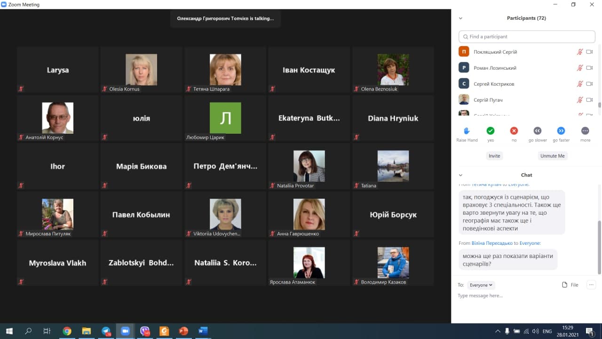Open File Explorer from the taskbar

coord(86,331)
